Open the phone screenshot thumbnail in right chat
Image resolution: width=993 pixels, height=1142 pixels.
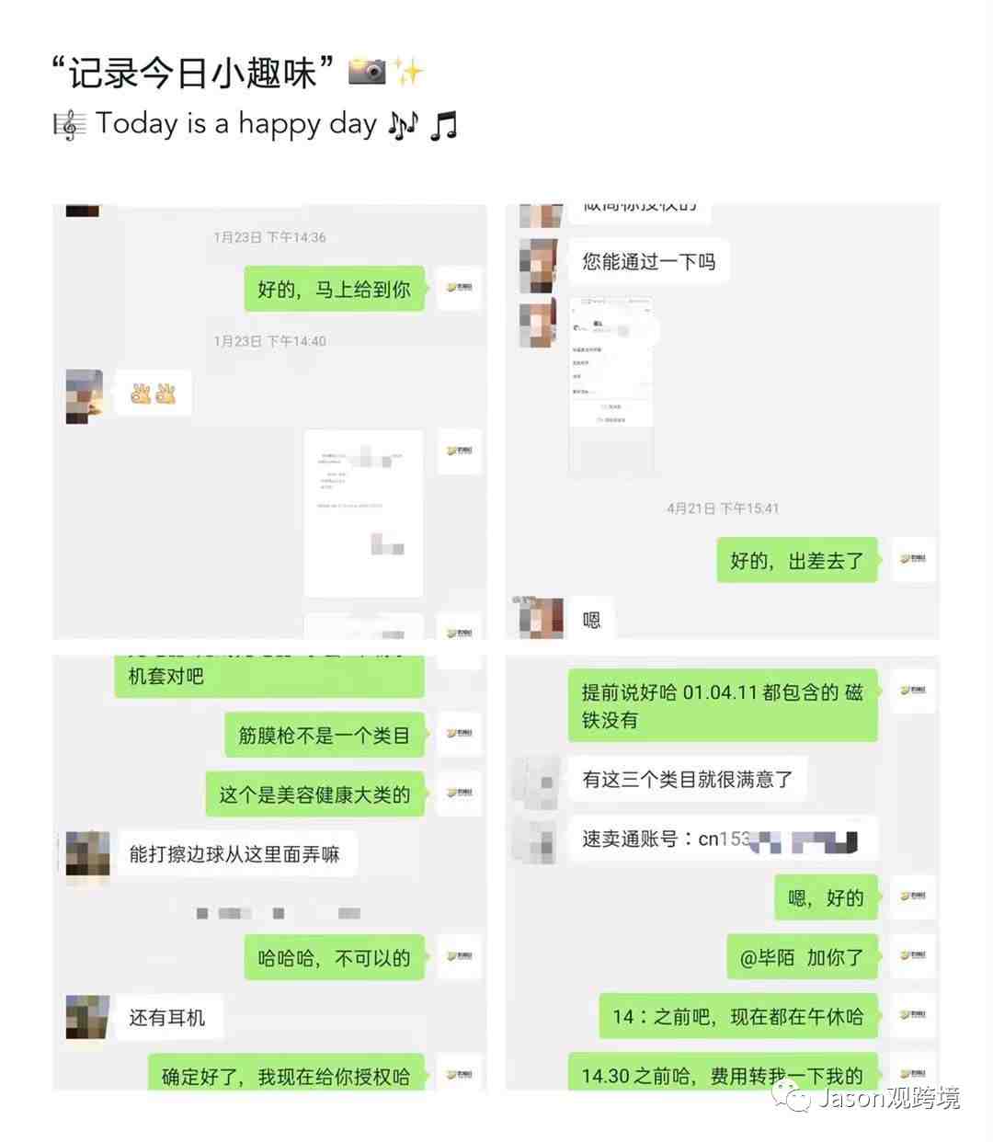[611, 386]
